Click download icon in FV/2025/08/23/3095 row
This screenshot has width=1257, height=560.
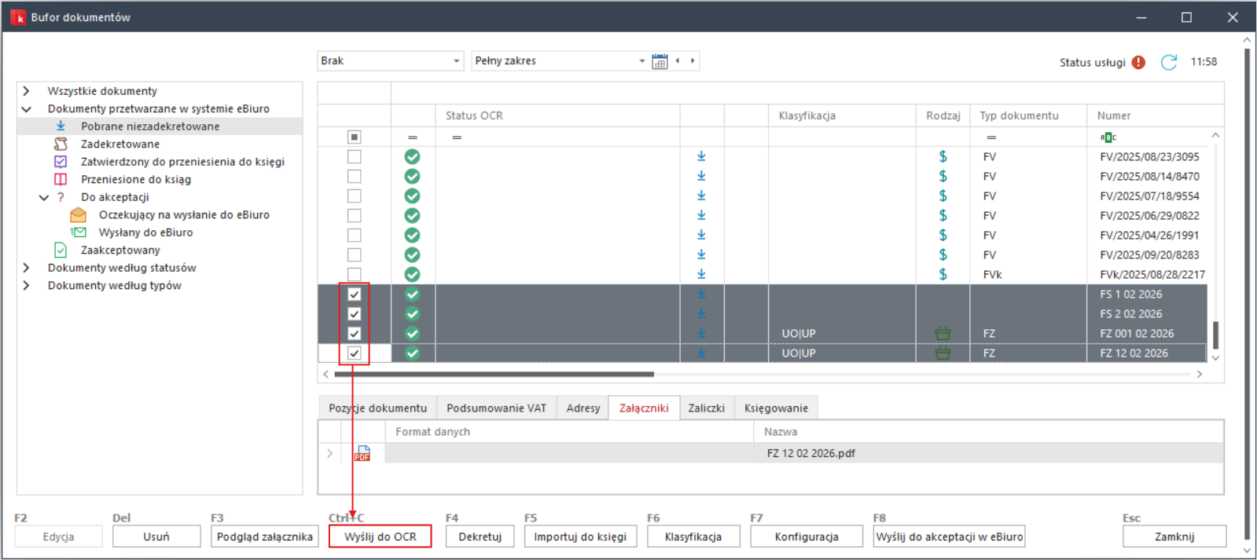click(701, 156)
